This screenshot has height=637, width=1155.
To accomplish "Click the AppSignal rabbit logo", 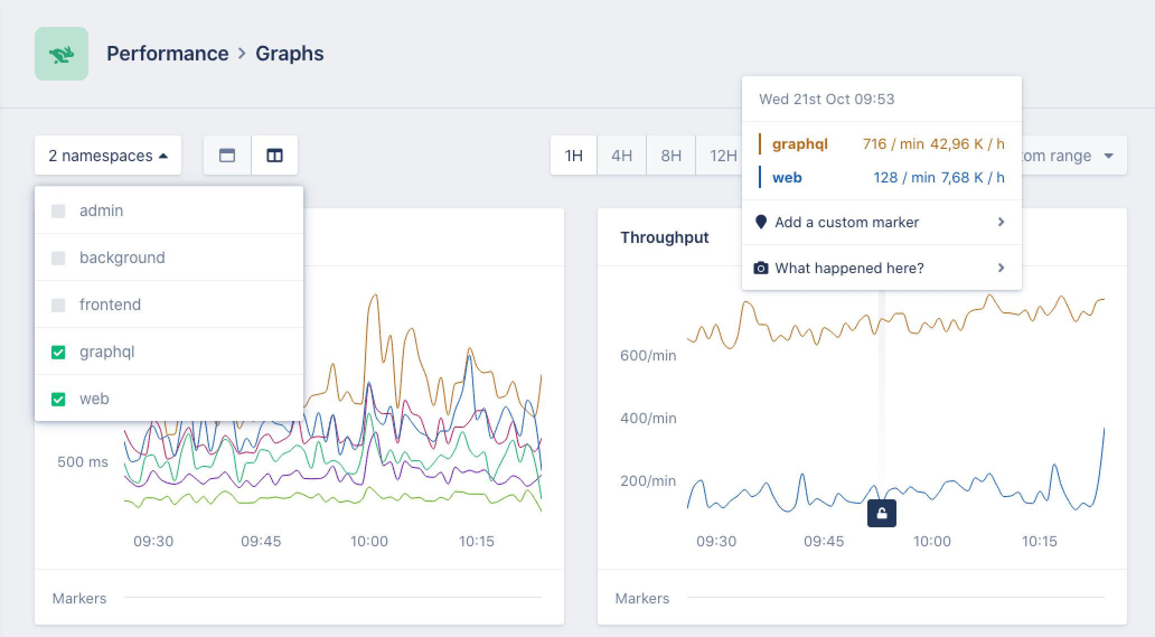I will (61, 53).
